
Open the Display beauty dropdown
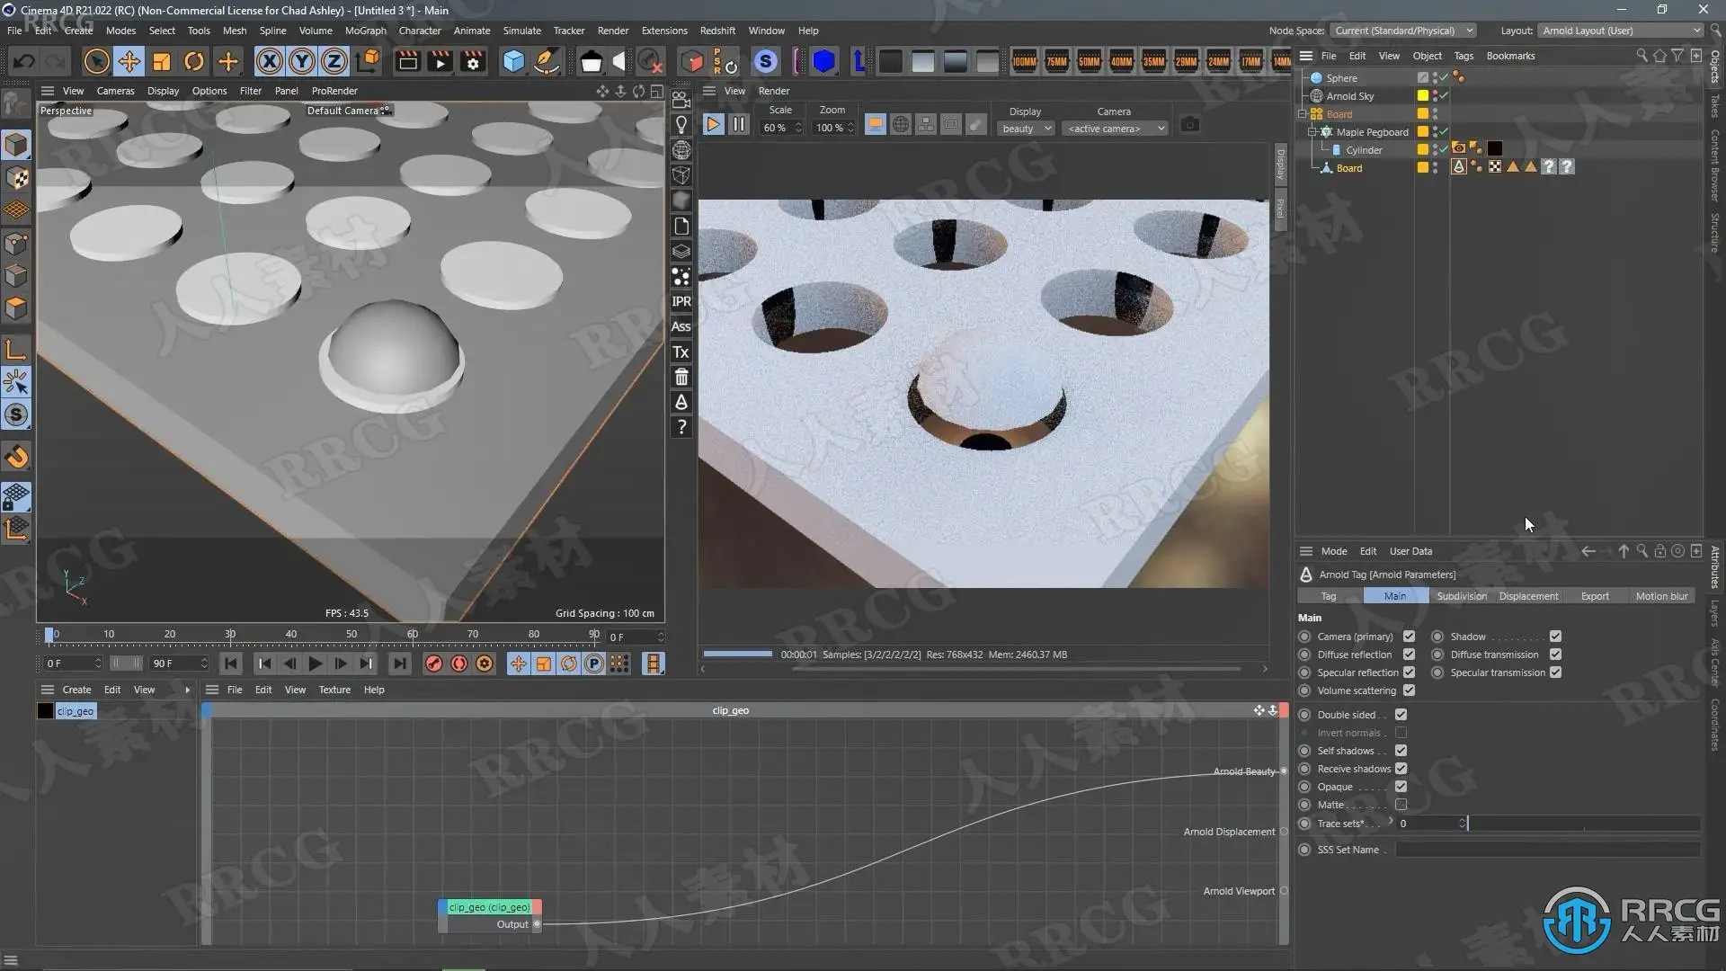[1026, 129]
